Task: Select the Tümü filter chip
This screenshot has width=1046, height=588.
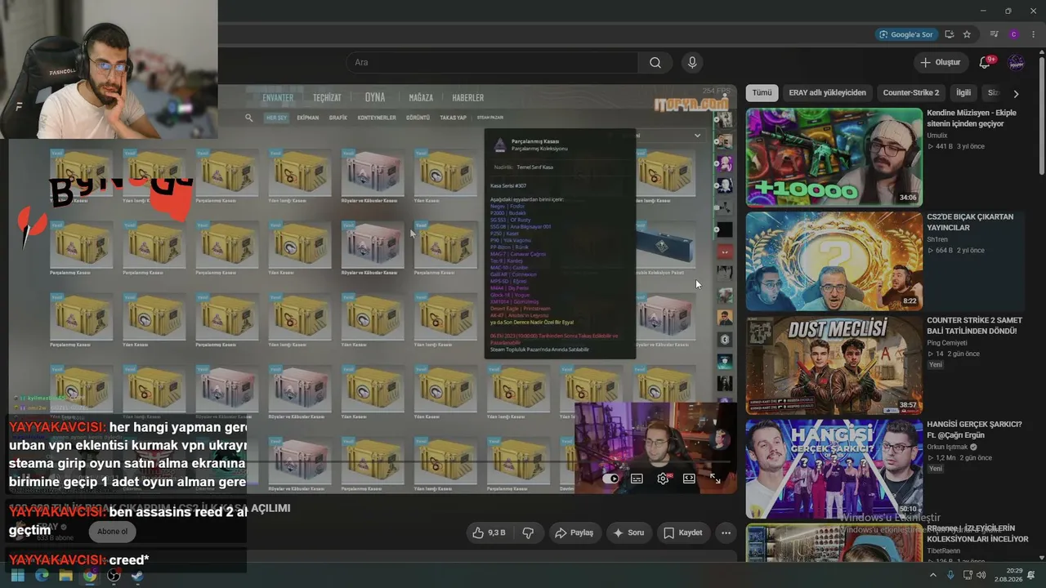Action: (762, 93)
